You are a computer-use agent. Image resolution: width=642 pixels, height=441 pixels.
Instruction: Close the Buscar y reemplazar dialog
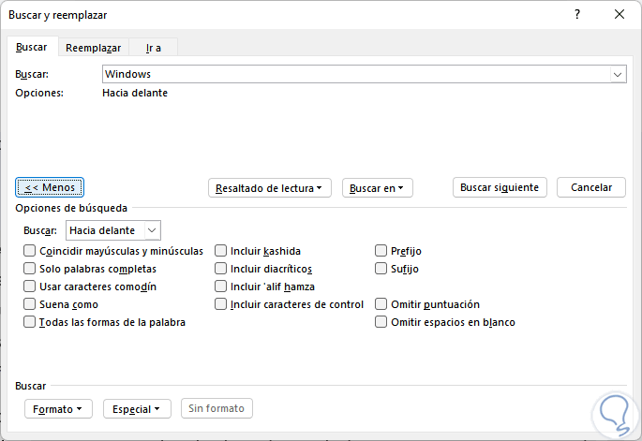coord(619,15)
